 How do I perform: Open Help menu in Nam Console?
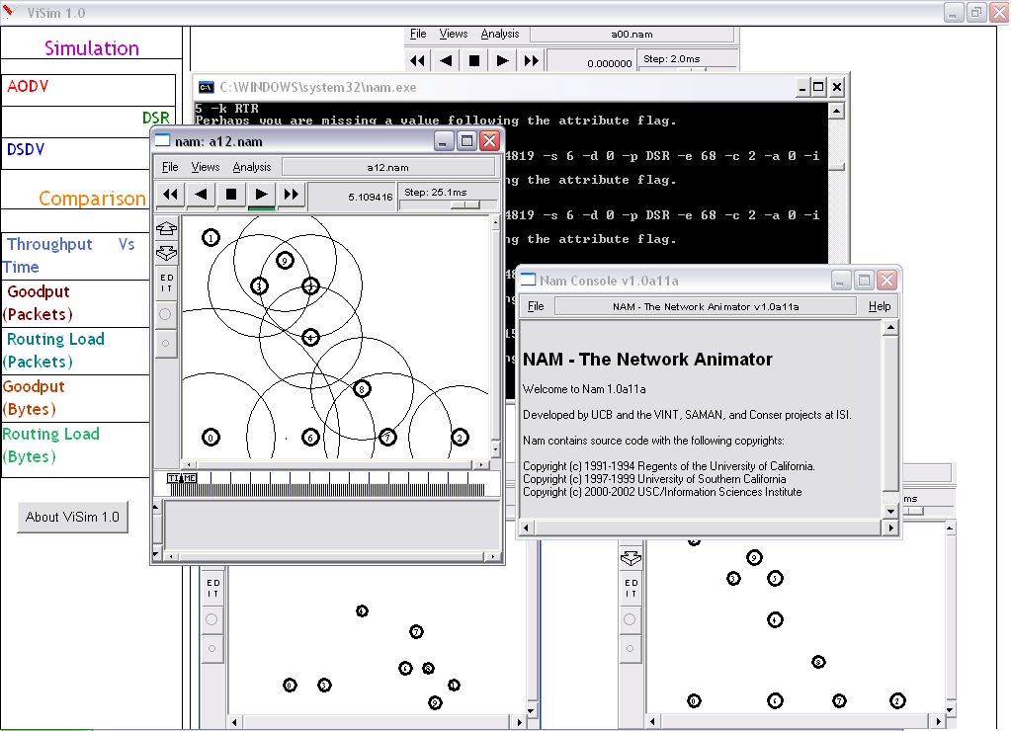[x=880, y=306]
